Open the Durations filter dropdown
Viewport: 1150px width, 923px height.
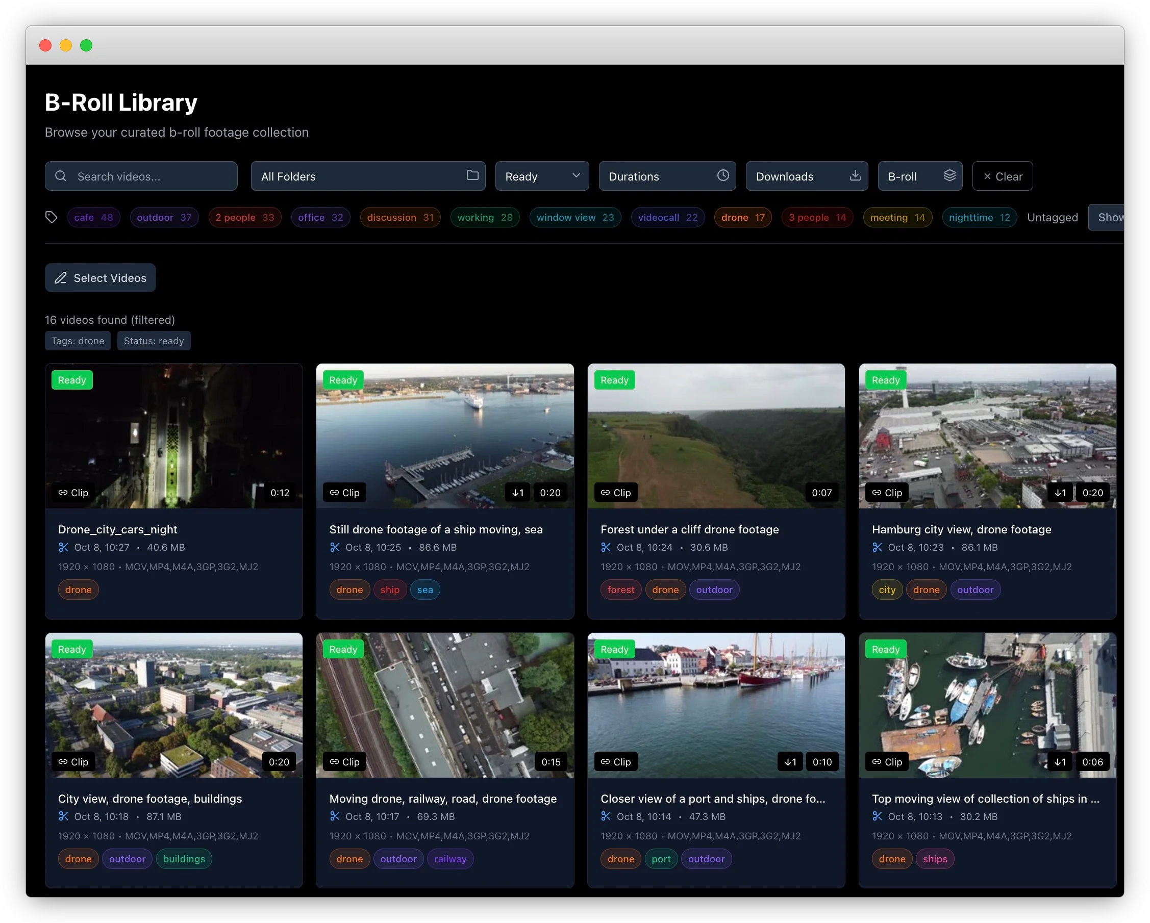tap(667, 175)
